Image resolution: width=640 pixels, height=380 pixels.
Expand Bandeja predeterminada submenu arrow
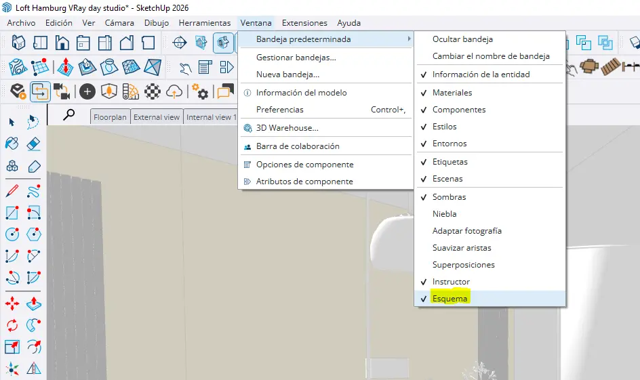pos(409,39)
